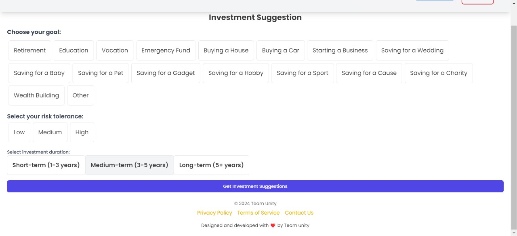
Task: Set risk tolerance to High
Action: click(x=82, y=132)
